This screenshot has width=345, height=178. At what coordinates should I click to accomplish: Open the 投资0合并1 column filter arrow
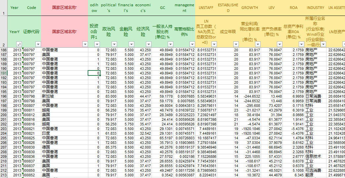pos(97,44)
